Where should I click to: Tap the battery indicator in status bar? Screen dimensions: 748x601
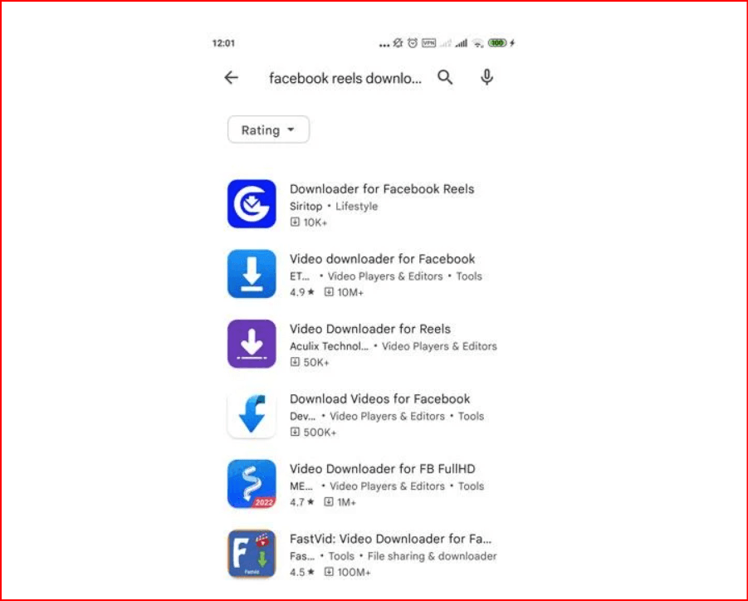497,43
